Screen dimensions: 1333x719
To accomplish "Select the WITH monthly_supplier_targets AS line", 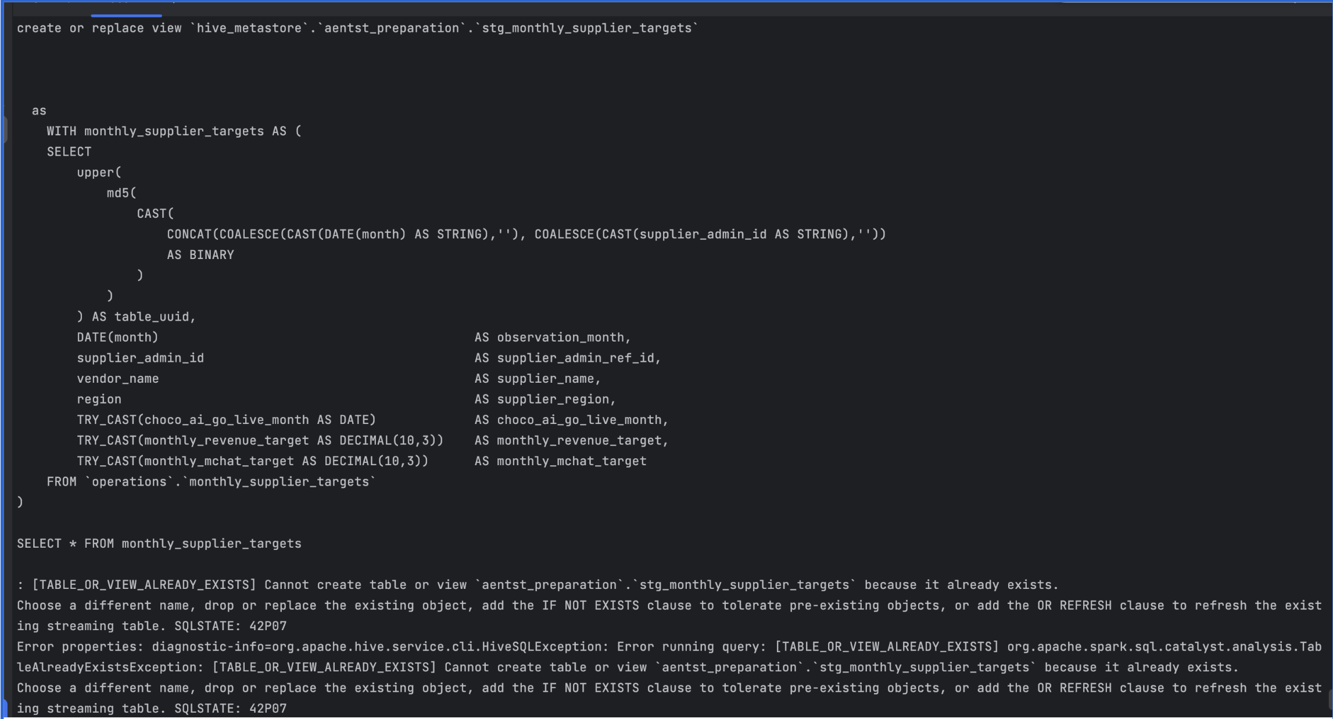I will (171, 131).
